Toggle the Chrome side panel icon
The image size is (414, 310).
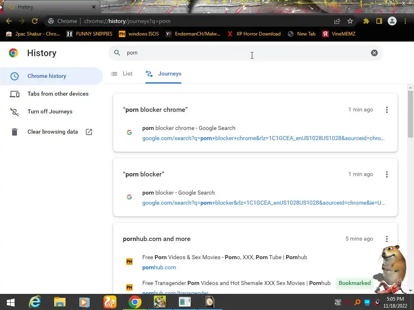pyautogui.click(x=379, y=21)
